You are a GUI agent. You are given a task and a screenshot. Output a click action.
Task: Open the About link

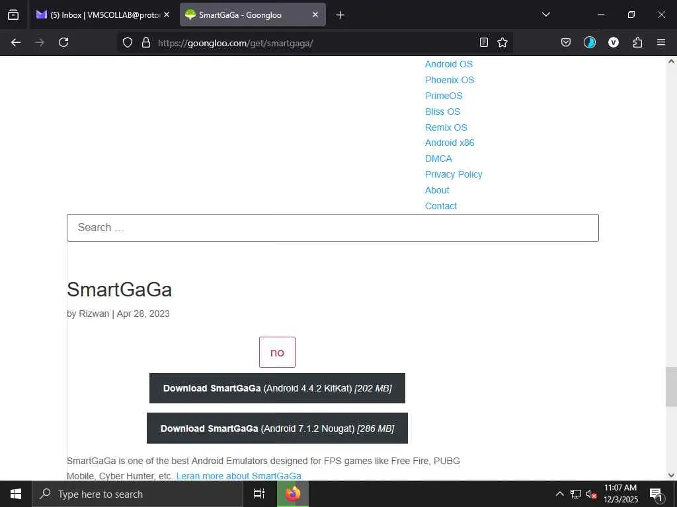pos(437,190)
